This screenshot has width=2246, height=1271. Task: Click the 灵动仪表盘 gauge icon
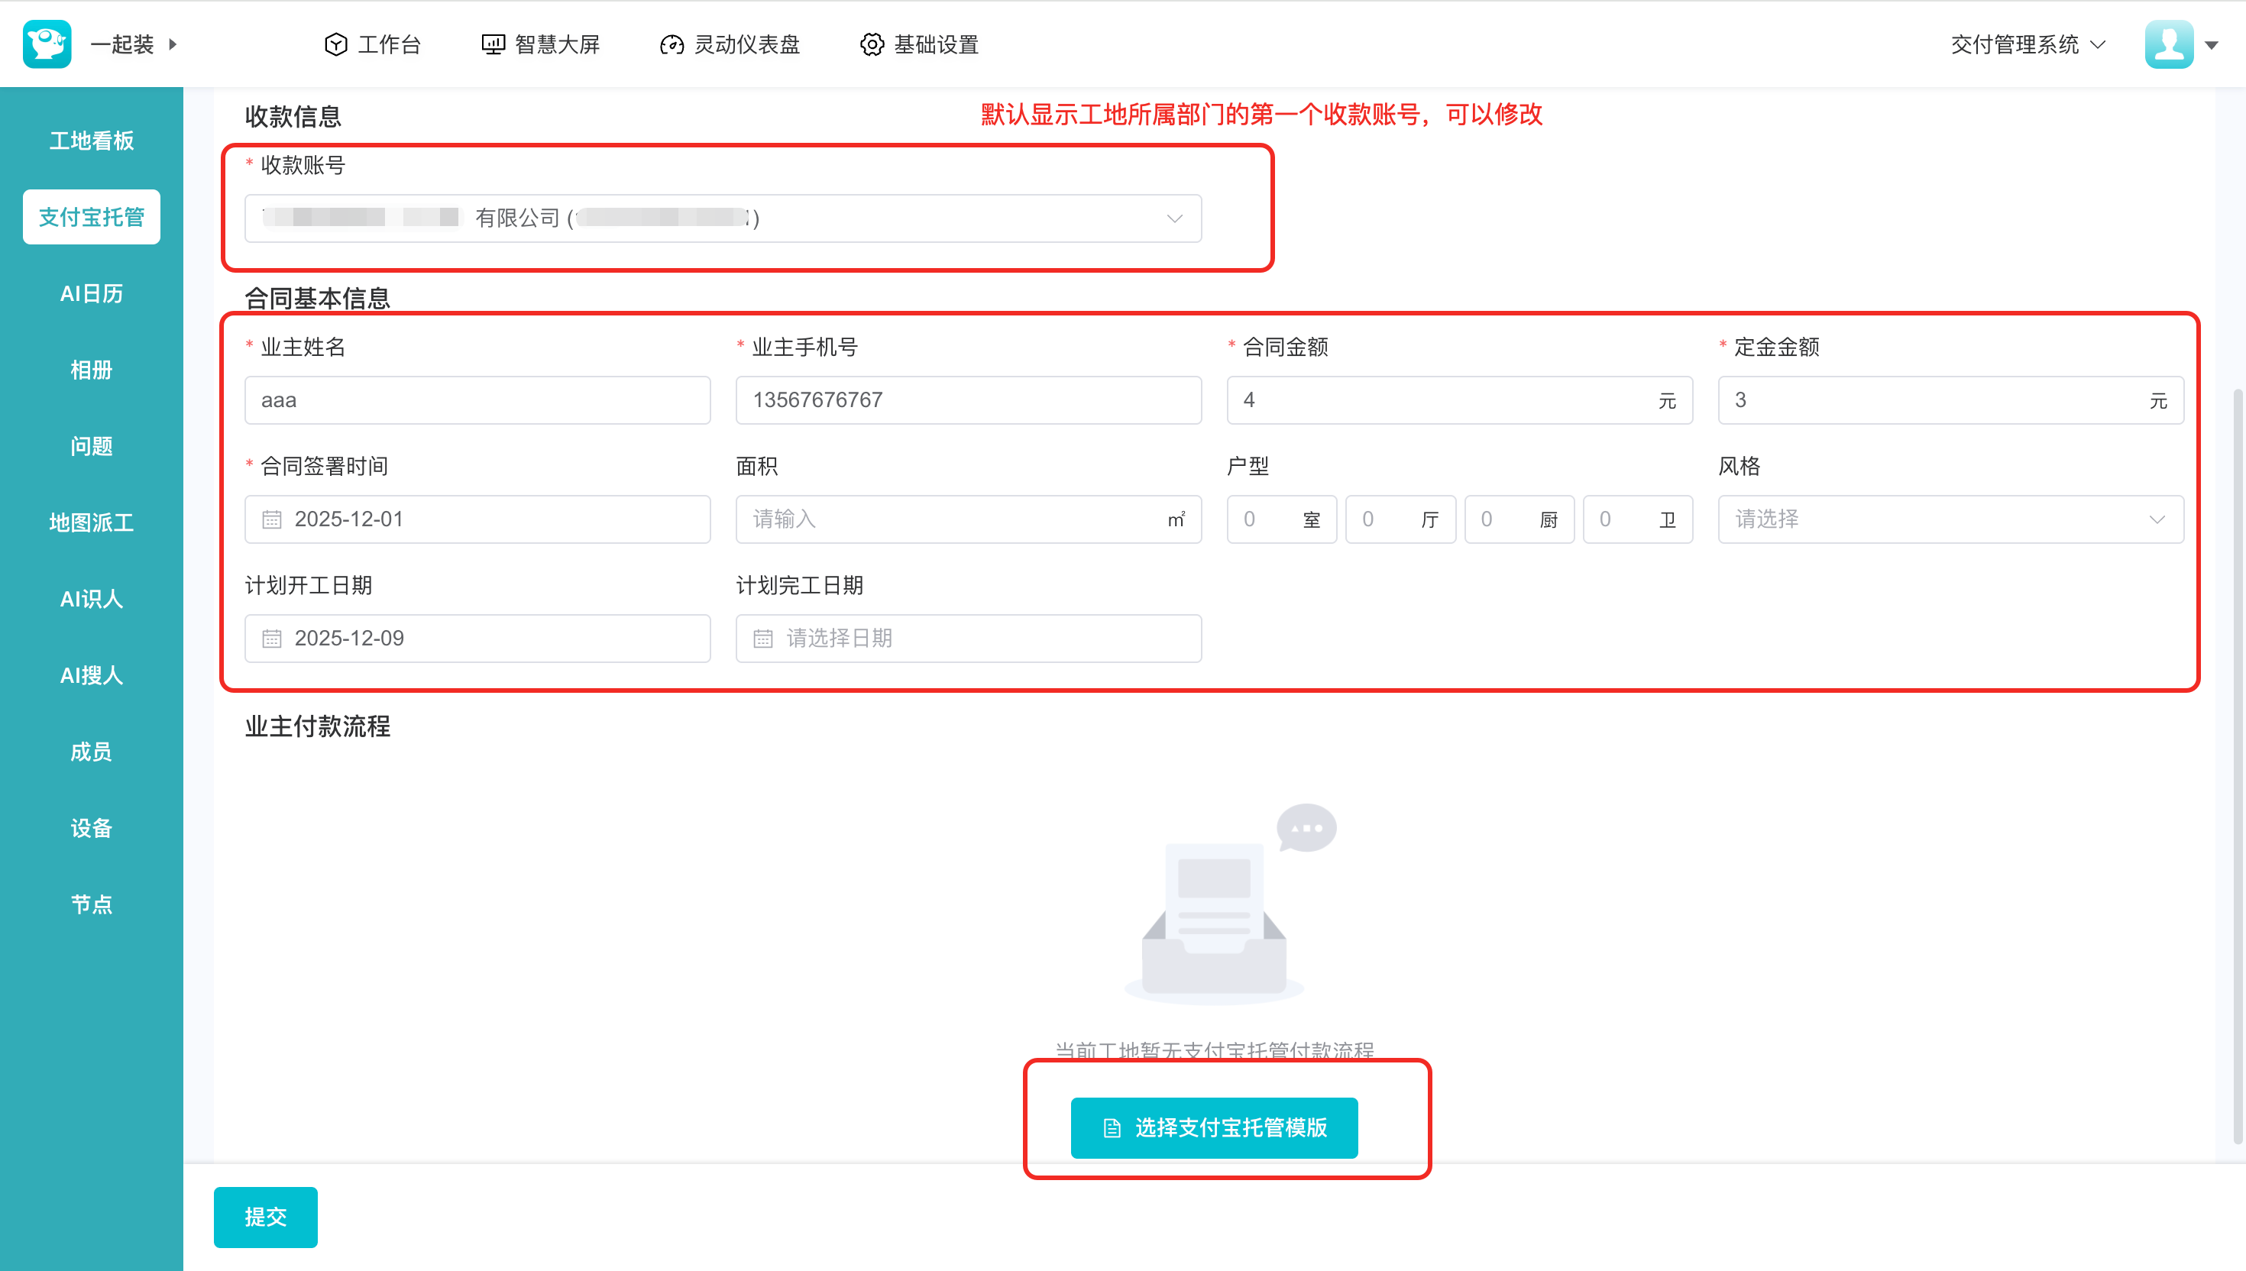tap(672, 44)
